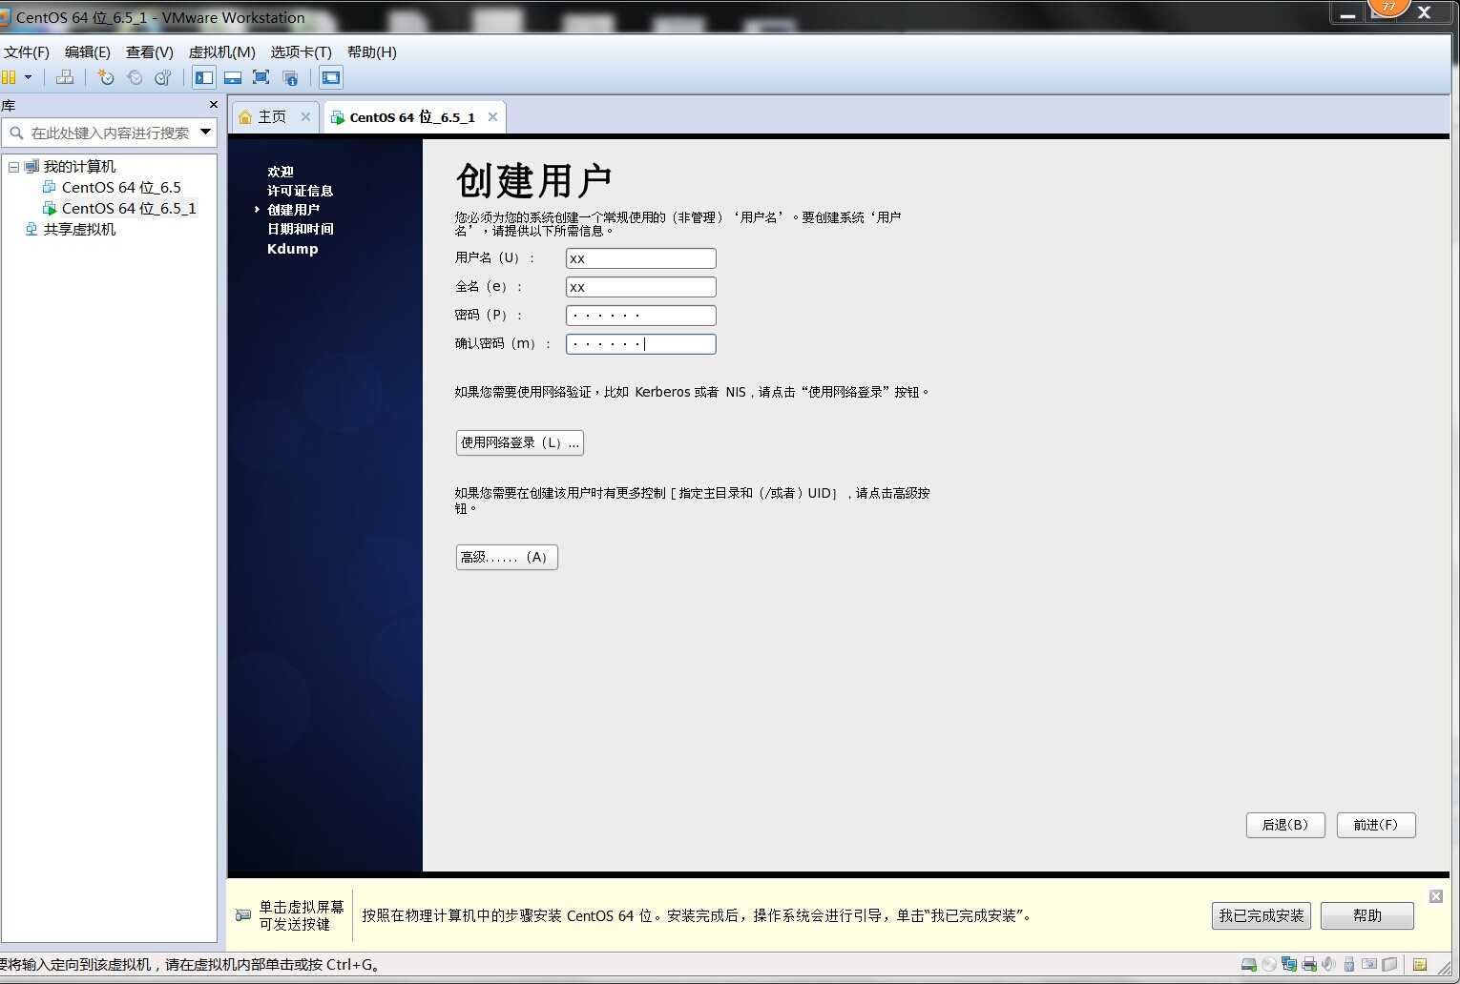Click the VM icon beside CentOS 64 位_6.5
The width and height of the screenshot is (1460, 984).
[49, 187]
